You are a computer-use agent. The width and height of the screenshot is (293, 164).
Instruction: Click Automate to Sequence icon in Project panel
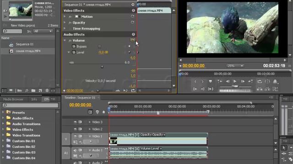(20, 91)
